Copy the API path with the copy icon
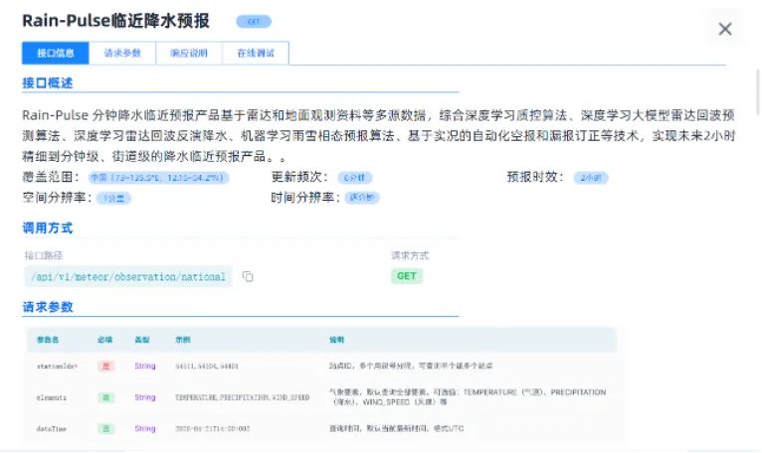 pyautogui.click(x=248, y=276)
